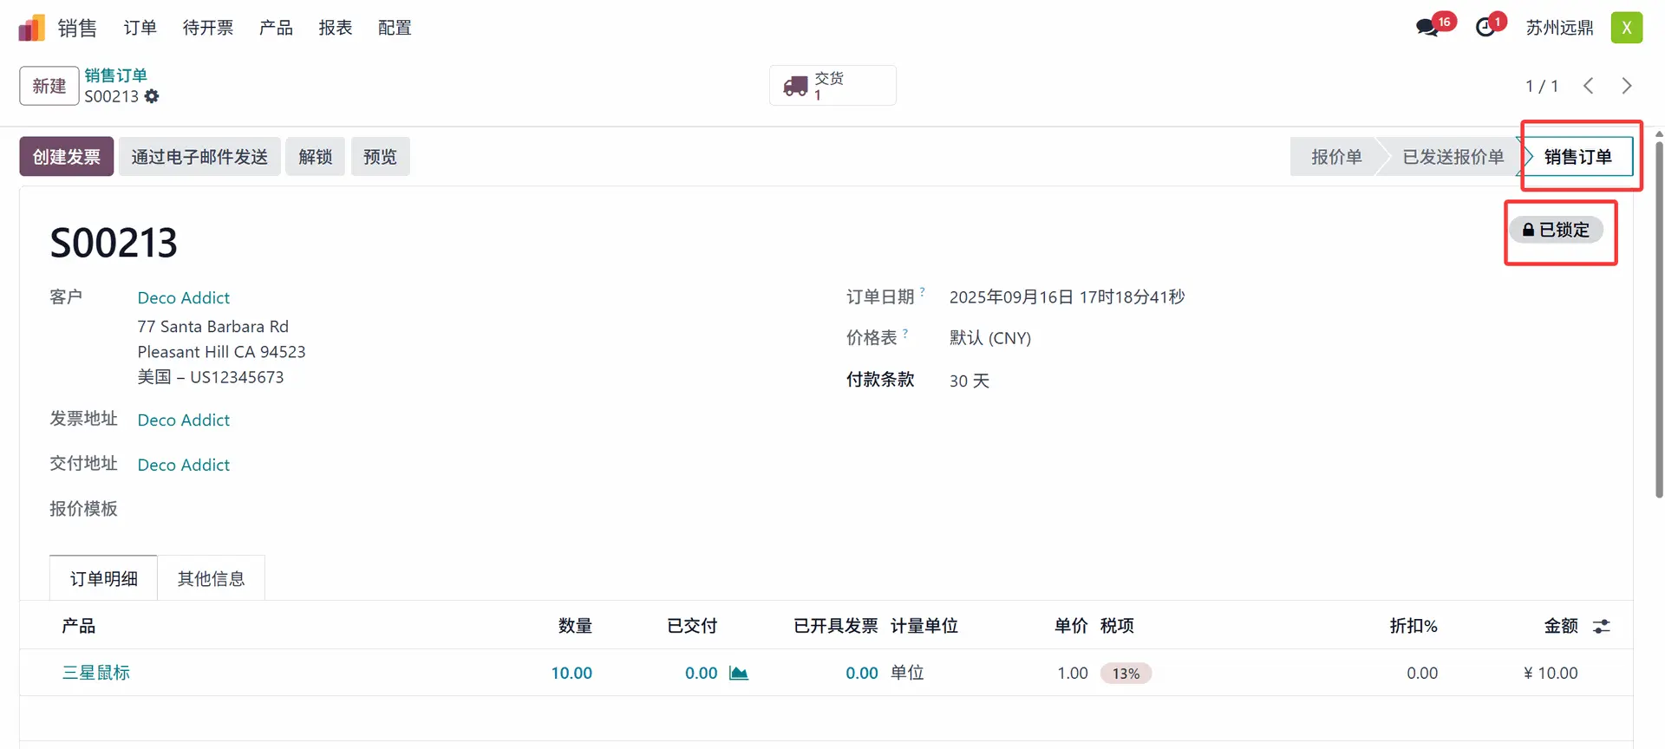Click the 销售订单 status stage
Viewport: 1665px width, 749px height.
(x=1577, y=157)
